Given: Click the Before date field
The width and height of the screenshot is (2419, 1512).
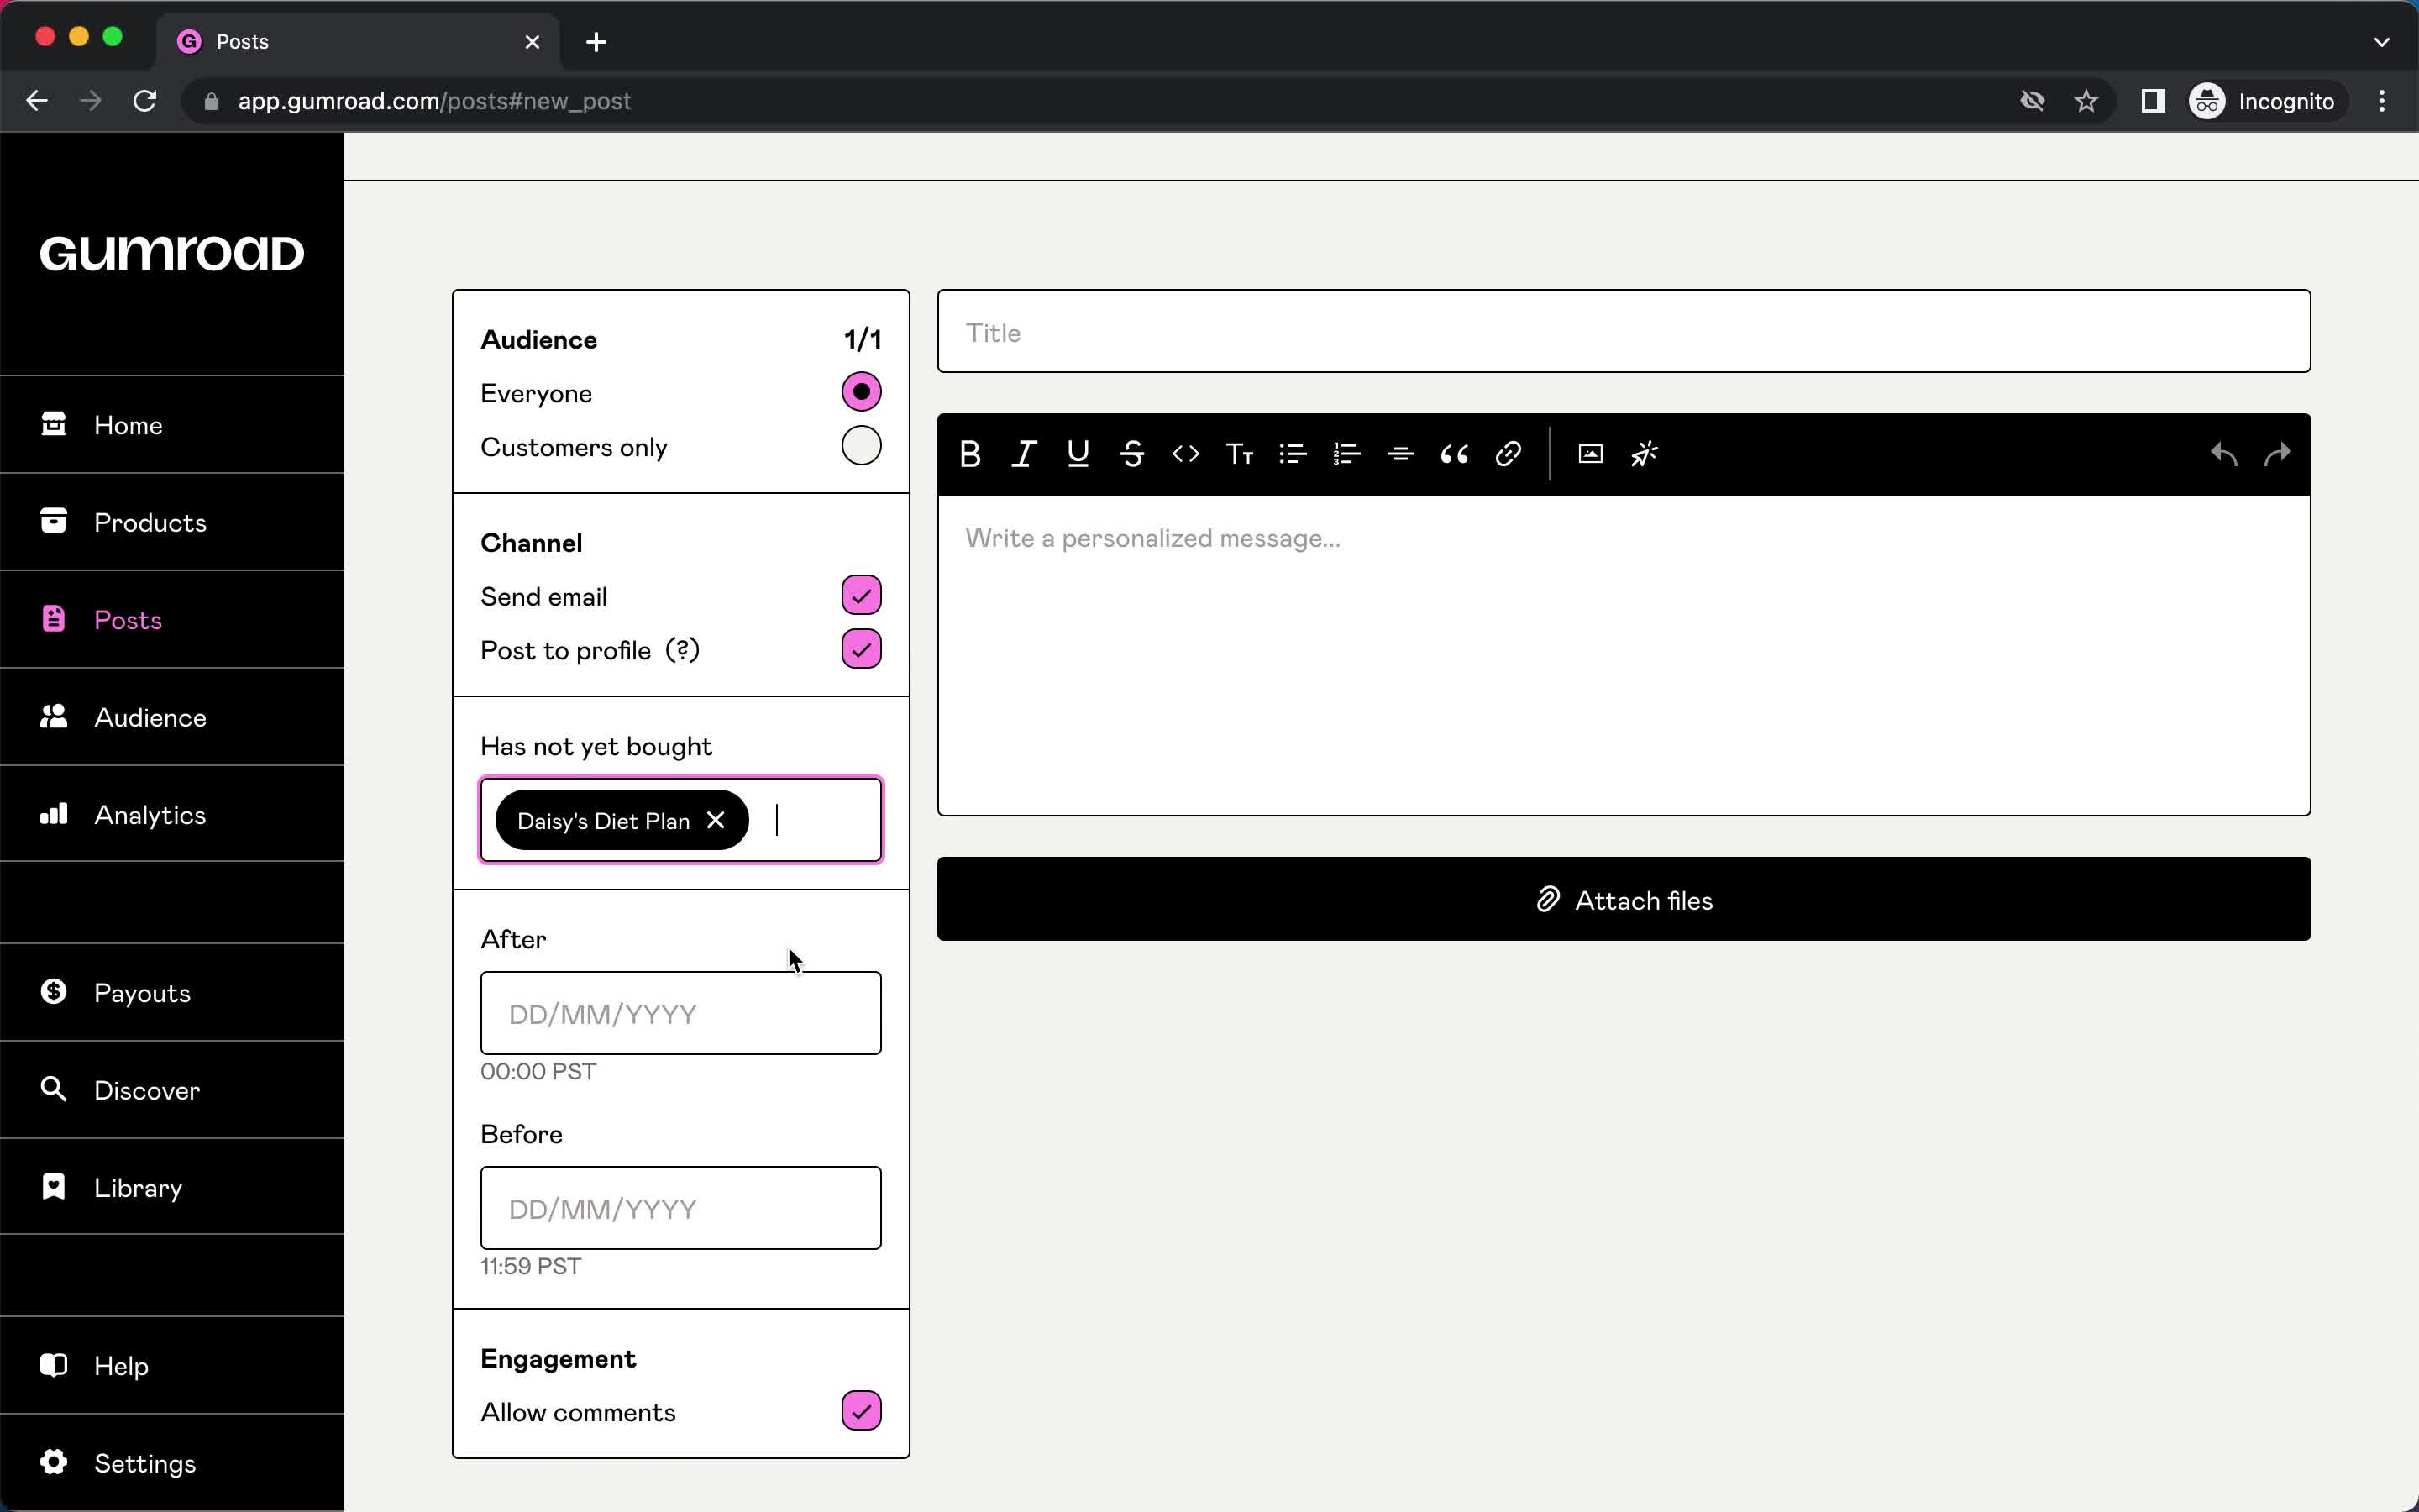Looking at the screenshot, I should [x=680, y=1208].
